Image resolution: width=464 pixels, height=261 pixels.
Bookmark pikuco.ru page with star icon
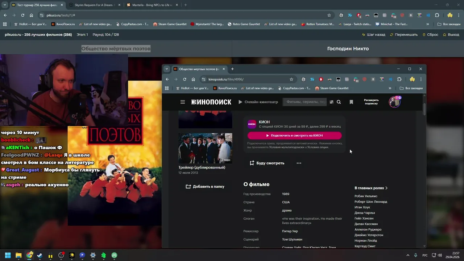click(x=329, y=15)
